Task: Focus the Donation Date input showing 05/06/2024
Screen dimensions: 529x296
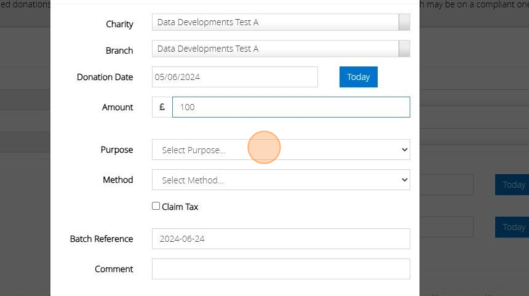Action: pos(234,77)
